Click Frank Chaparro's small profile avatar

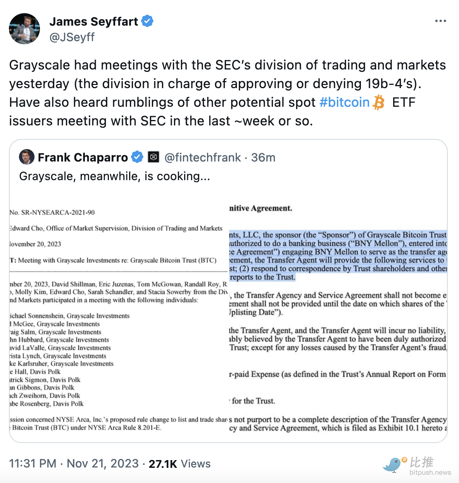pyautogui.click(x=27, y=157)
